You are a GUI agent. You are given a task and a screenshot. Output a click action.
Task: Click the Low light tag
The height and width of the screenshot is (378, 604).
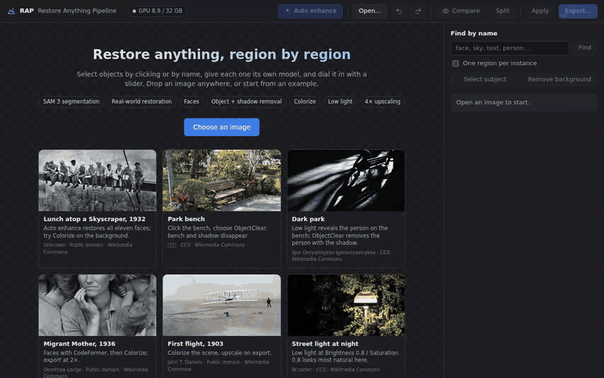click(341, 101)
